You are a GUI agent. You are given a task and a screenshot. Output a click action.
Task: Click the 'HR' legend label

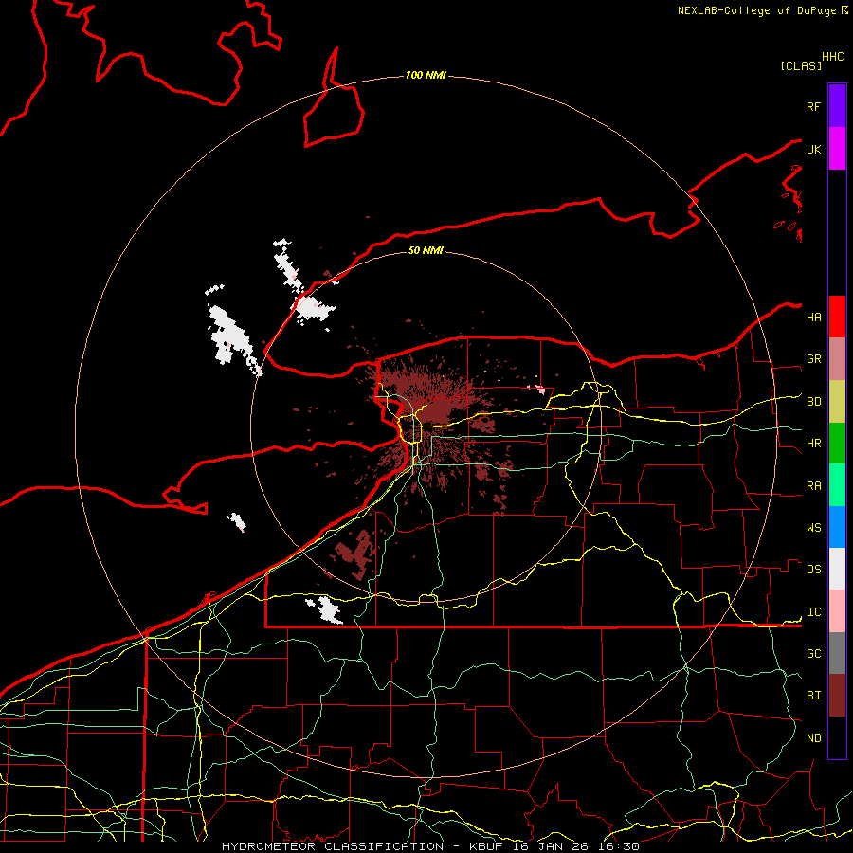tap(813, 444)
